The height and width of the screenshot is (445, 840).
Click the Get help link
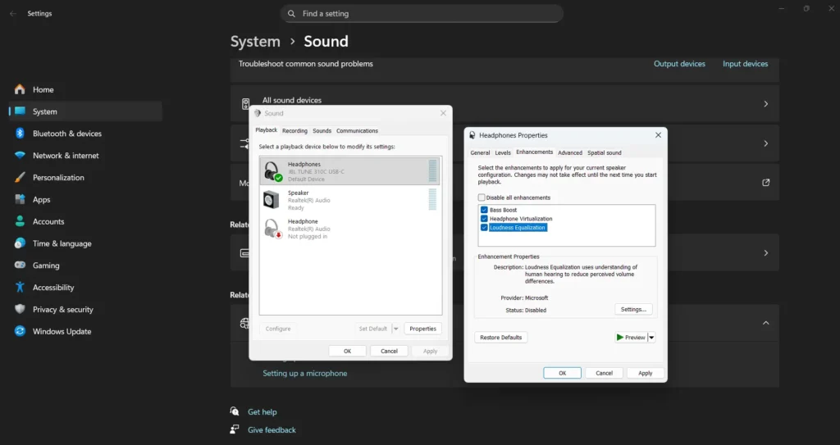(262, 411)
